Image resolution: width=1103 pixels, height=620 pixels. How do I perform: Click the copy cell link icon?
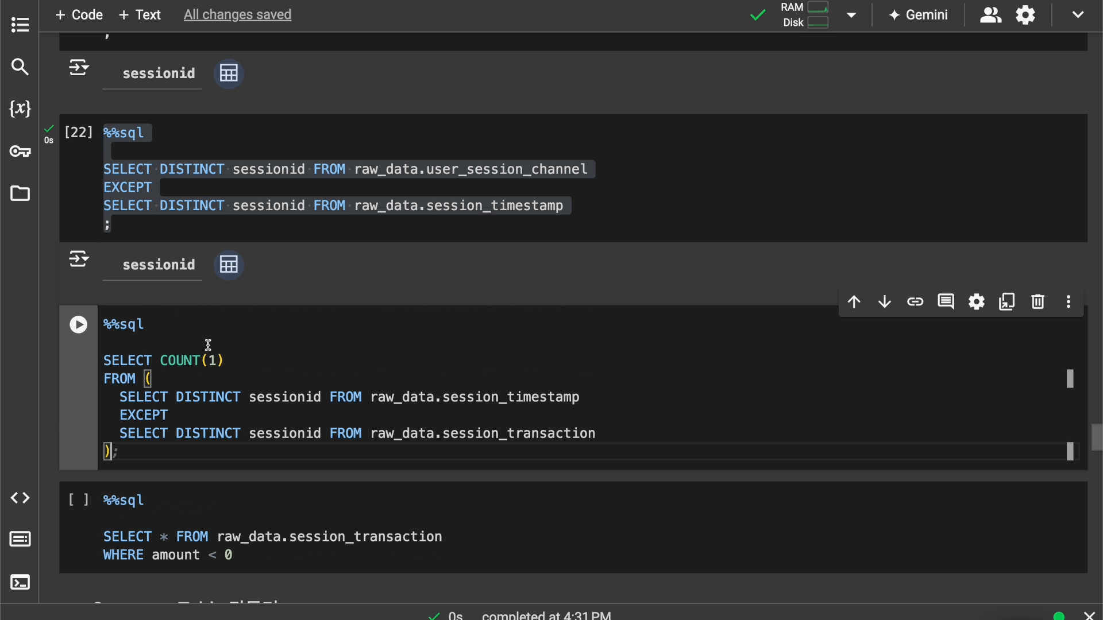click(915, 302)
